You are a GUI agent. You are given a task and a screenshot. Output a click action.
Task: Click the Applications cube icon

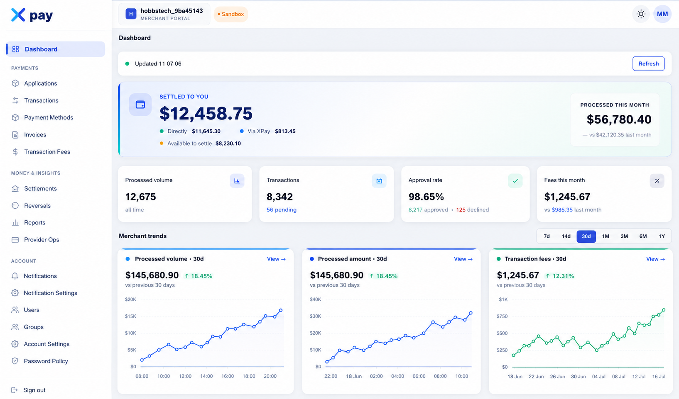point(15,83)
